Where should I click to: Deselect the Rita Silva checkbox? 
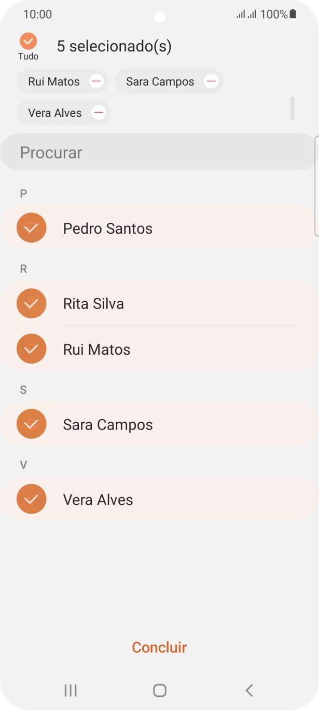point(31,303)
